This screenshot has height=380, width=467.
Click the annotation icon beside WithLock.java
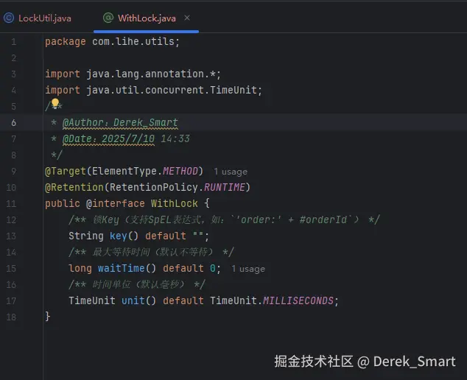108,18
